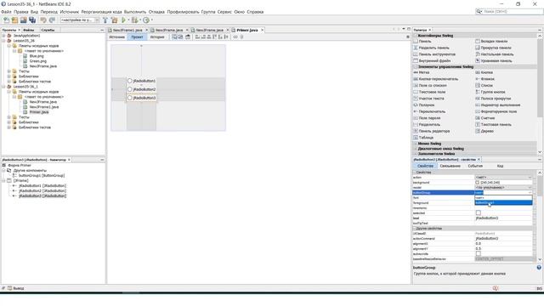
Task: Switch to Источник source view tab
Action: [x=117, y=37]
